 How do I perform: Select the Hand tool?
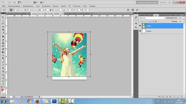click(3, 81)
